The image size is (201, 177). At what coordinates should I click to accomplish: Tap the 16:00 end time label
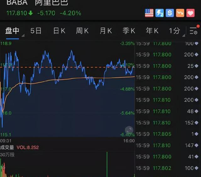pyautogui.click(x=129, y=141)
